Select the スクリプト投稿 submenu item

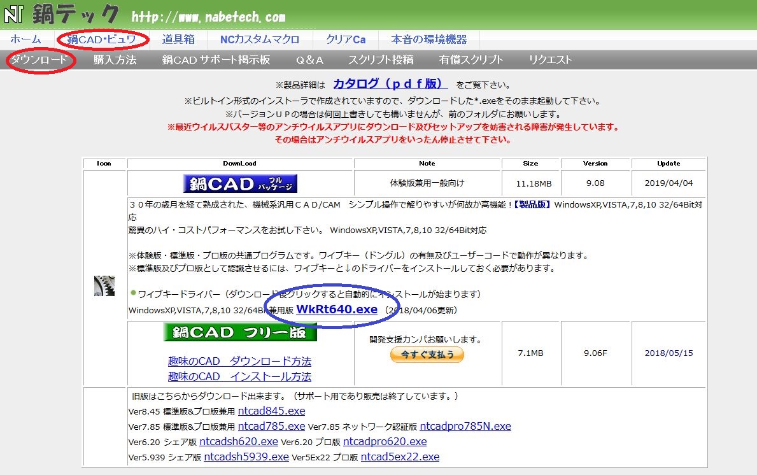coord(381,60)
